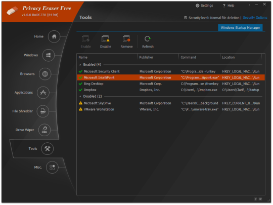Click the Remove startup item icon
The width and height of the screenshot is (273, 205).
coord(126,39)
